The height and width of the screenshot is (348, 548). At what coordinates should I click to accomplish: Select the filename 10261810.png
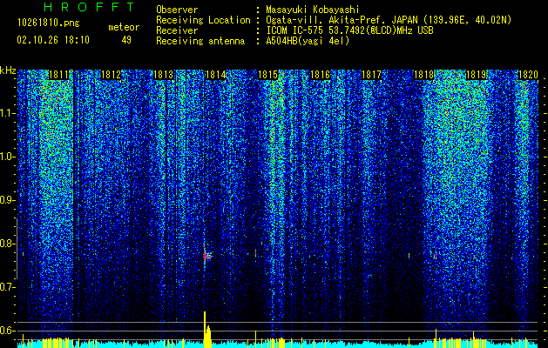pyautogui.click(x=49, y=23)
